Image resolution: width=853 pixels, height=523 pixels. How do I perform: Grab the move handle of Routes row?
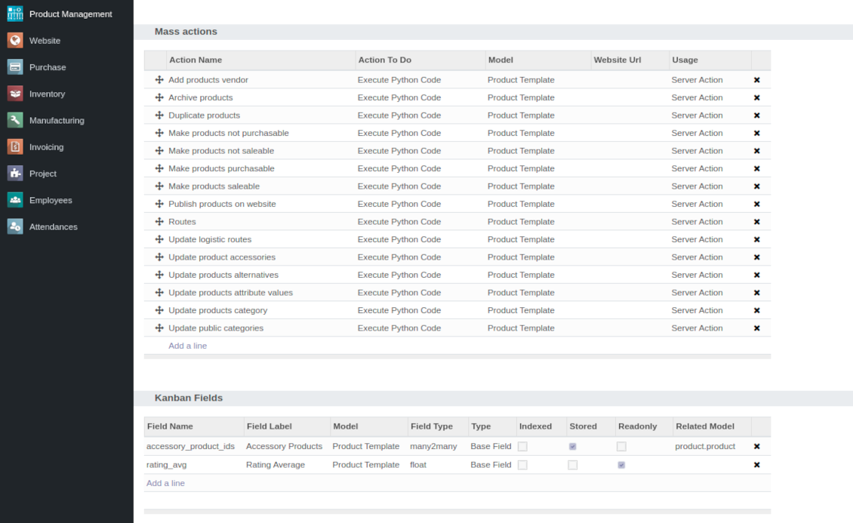[159, 222]
